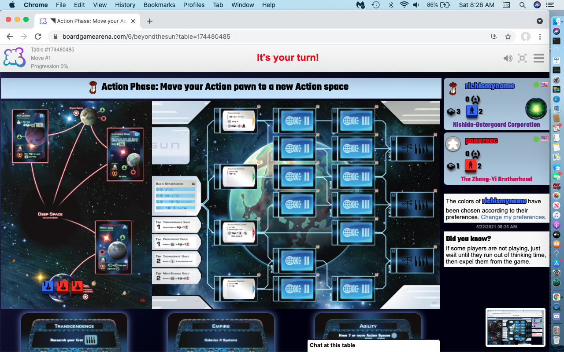Mute the game sound via speaker icon
The image size is (564, 352).
(508, 58)
